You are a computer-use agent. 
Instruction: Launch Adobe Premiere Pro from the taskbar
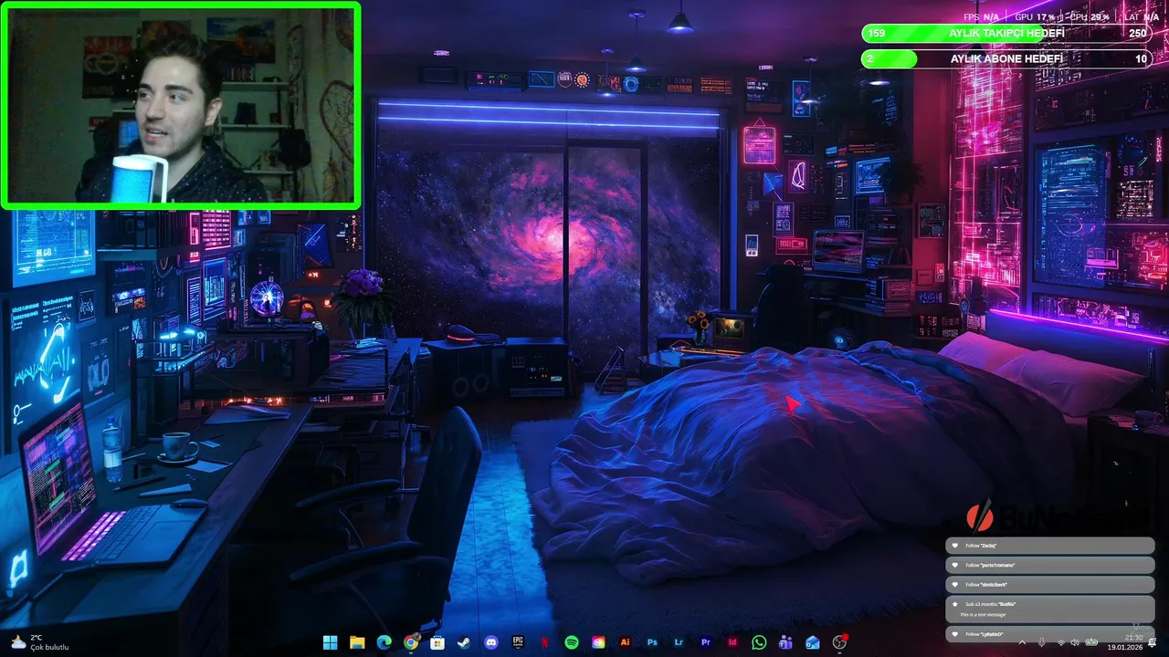pyautogui.click(x=705, y=642)
